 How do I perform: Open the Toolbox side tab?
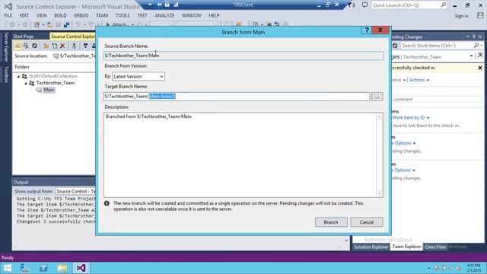(x=5, y=75)
